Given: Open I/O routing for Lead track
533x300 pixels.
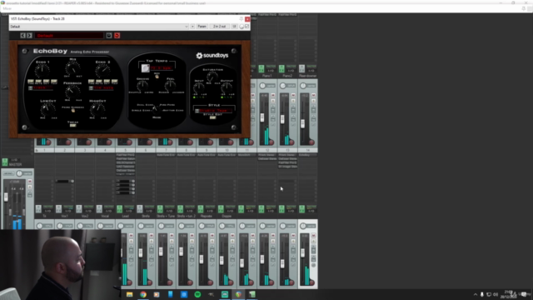Looking at the screenshot, I should [x=129, y=211].
